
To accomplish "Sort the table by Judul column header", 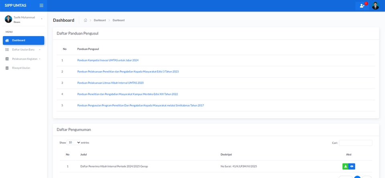I will (83, 154).
